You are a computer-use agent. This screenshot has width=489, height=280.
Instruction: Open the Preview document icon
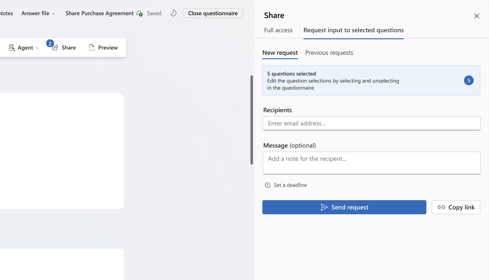[x=92, y=48]
